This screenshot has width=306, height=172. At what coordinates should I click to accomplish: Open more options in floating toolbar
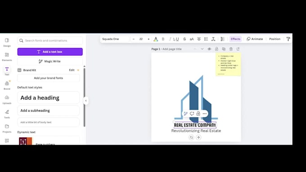coord(204,114)
